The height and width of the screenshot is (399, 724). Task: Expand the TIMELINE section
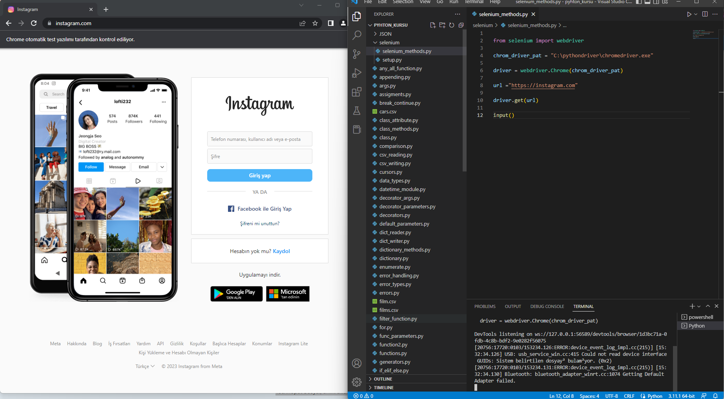coord(383,388)
